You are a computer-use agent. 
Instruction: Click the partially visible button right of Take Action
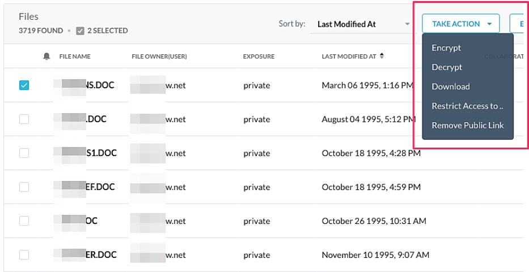pyautogui.click(x=519, y=24)
